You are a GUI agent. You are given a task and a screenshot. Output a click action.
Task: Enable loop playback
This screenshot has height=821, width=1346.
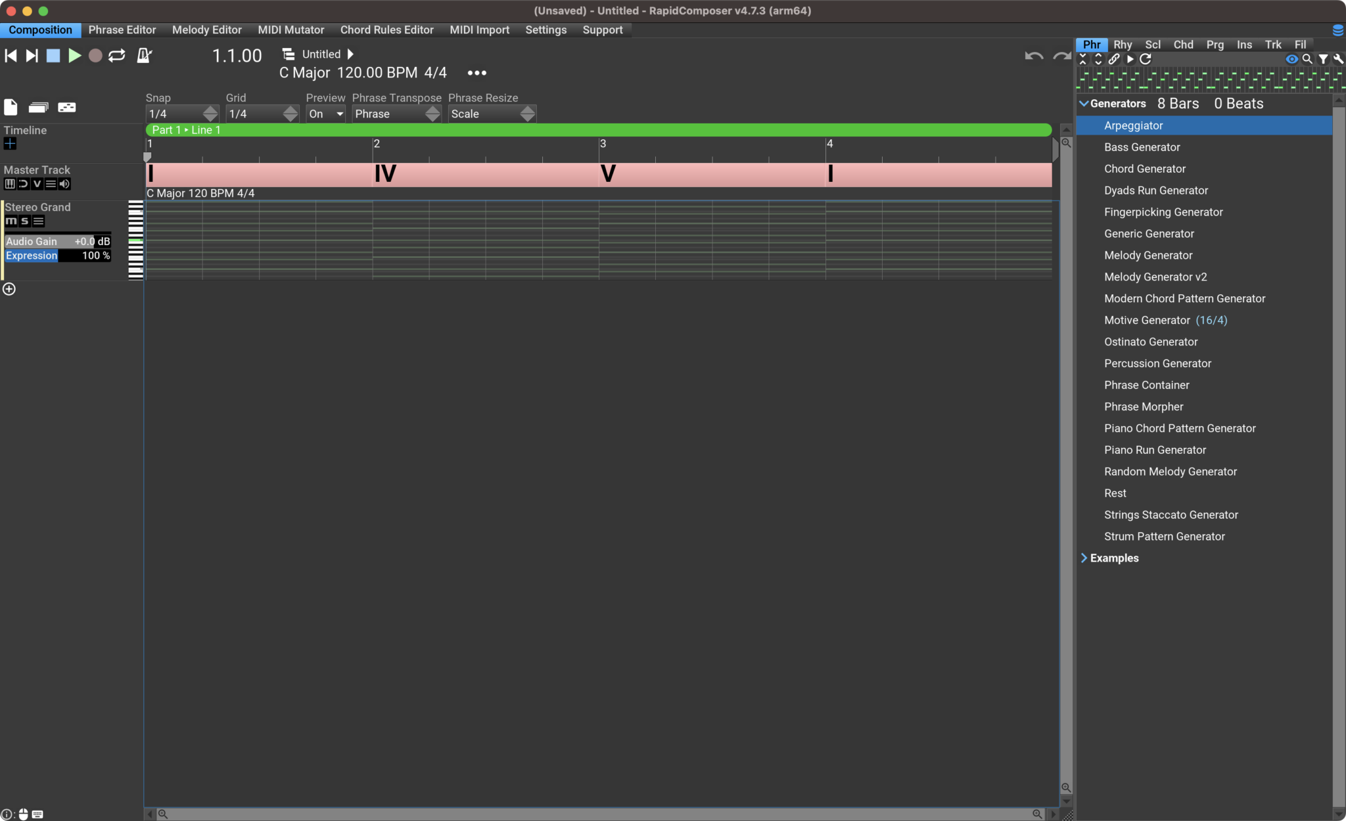click(x=117, y=56)
